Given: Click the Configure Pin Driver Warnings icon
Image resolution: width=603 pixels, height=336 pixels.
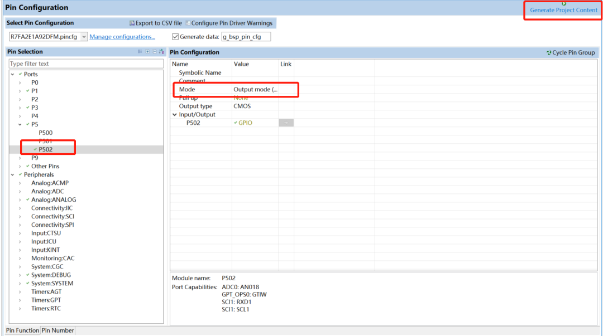Looking at the screenshot, I should click(188, 23).
